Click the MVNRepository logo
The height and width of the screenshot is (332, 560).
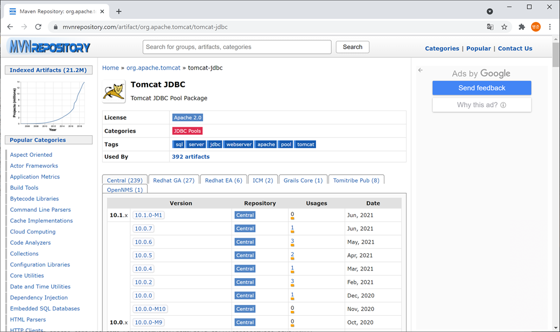click(48, 46)
